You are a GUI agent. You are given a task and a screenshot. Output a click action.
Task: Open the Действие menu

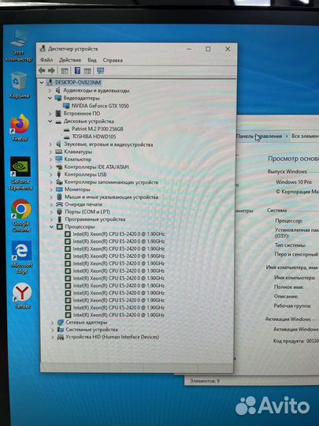click(70, 60)
